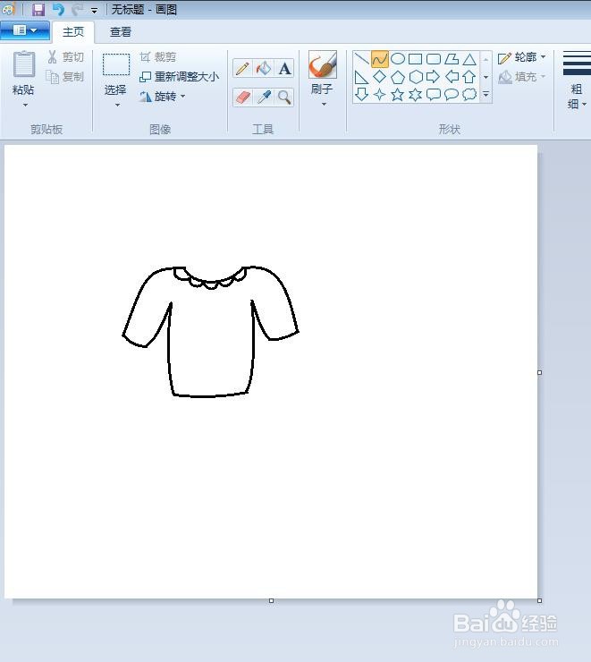Click the canvas right-edge resize handle
The height and width of the screenshot is (662, 591).
point(539,372)
